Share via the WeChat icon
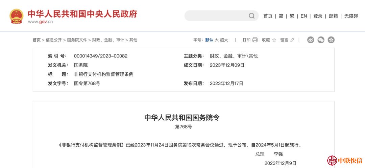Image resolution: width=365 pixels, height=168 pixels. [321, 40]
